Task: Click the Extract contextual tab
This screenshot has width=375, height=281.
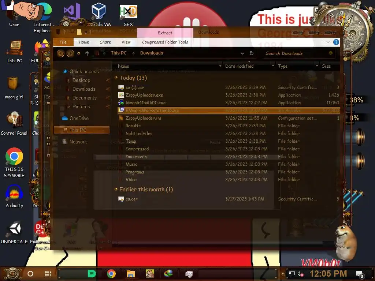Action: pyautogui.click(x=165, y=33)
